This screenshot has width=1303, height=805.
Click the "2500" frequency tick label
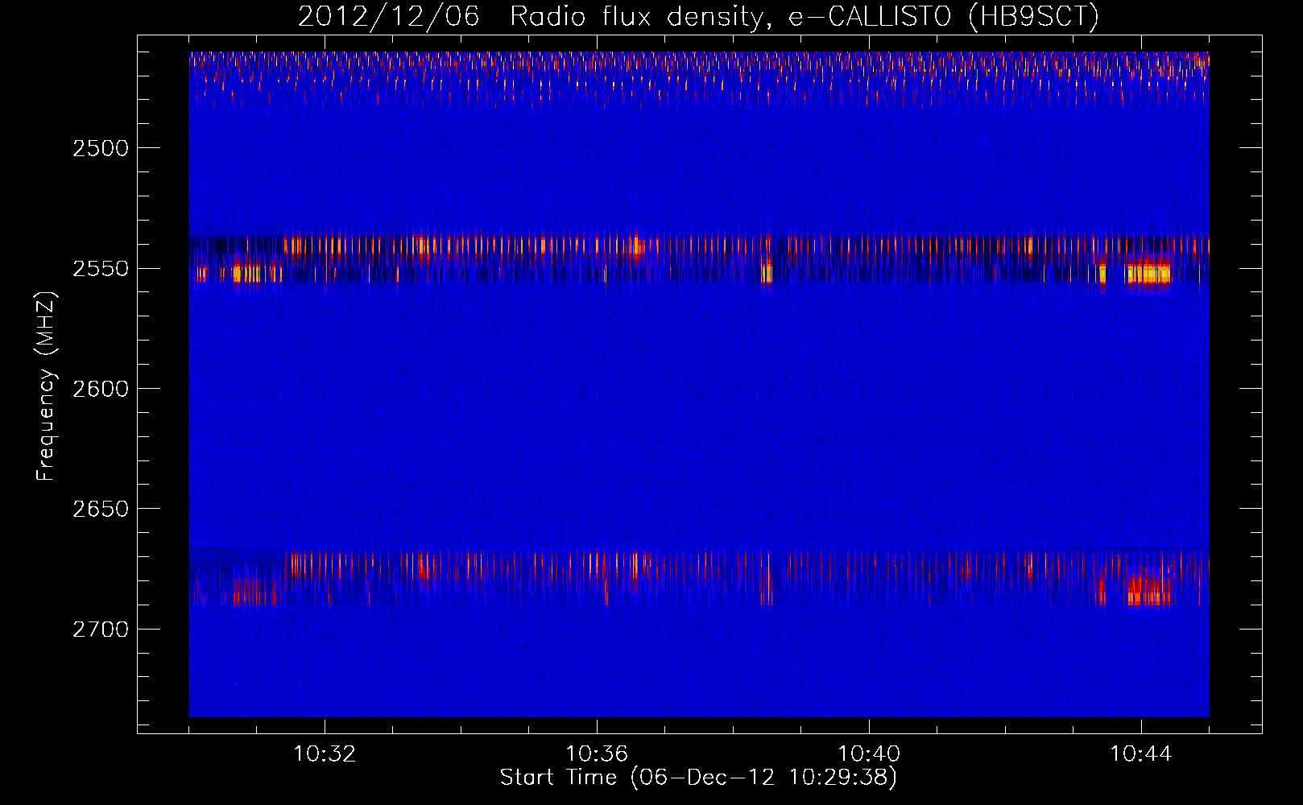click(101, 148)
